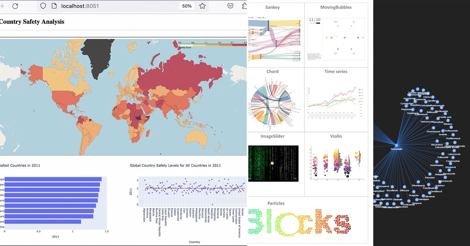Reload the localhost:8051 page
Image resolution: width=470 pixels, height=246 pixels.
pyautogui.click(x=15, y=6)
